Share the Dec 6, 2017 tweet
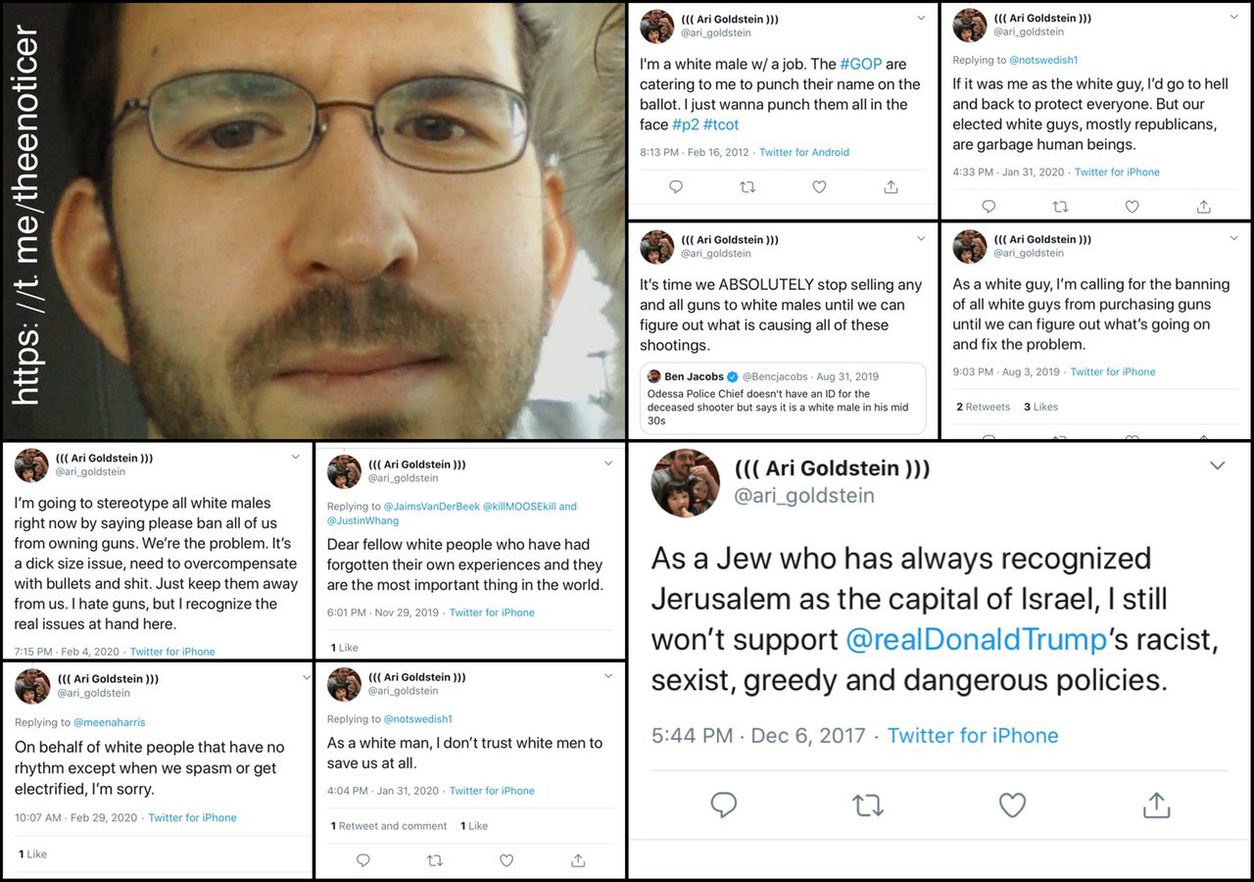The width and height of the screenshot is (1254, 882). tap(1157, 806)
